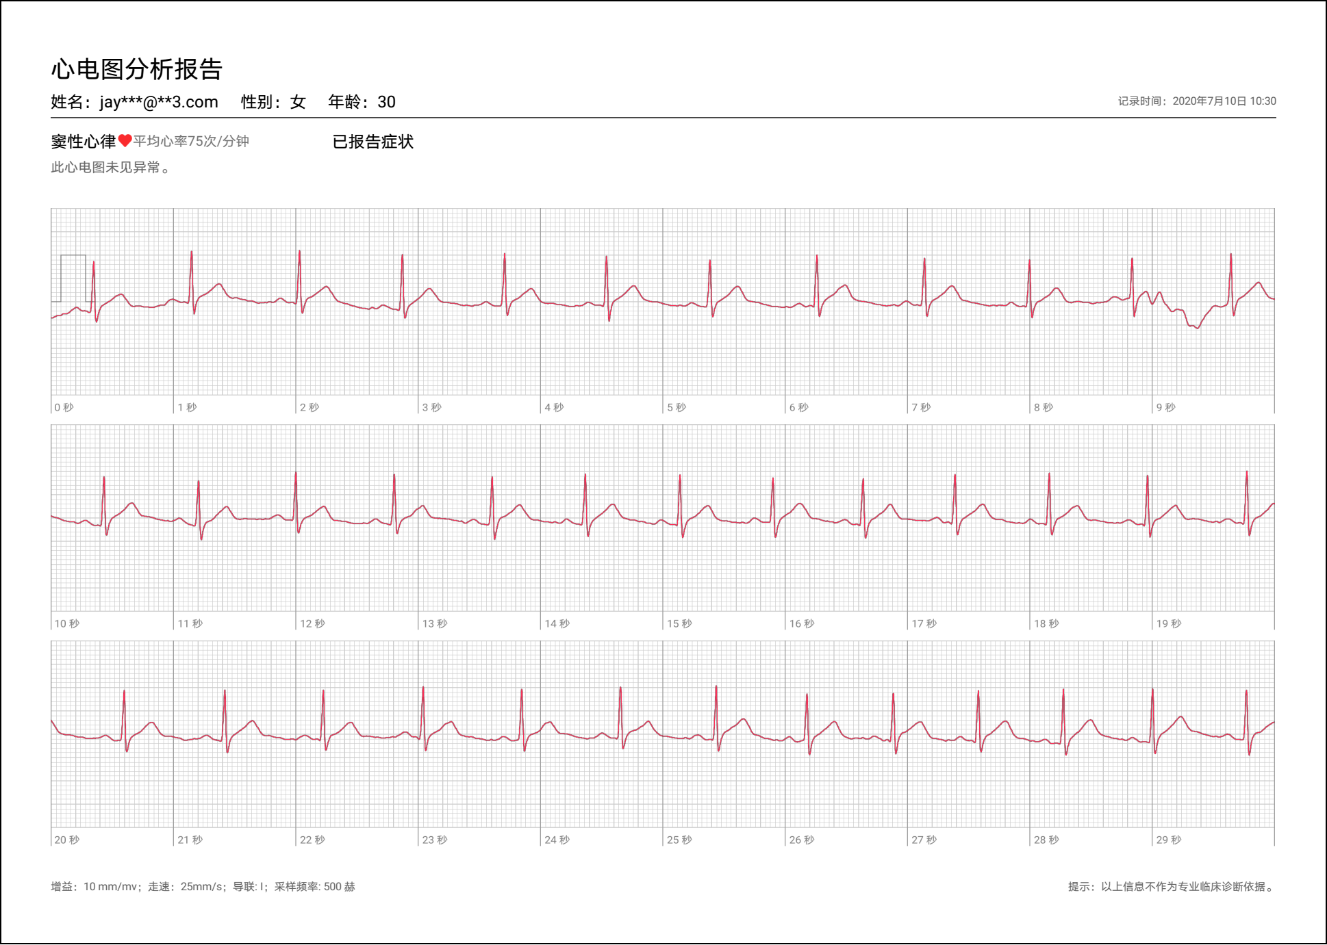Click the note 此心电图未见异常。
1327x945 pixels.
112,167
